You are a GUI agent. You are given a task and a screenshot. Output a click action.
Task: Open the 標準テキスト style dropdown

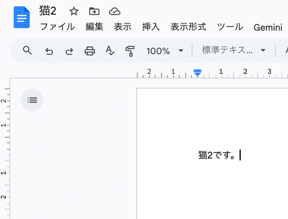click(234, 50)
